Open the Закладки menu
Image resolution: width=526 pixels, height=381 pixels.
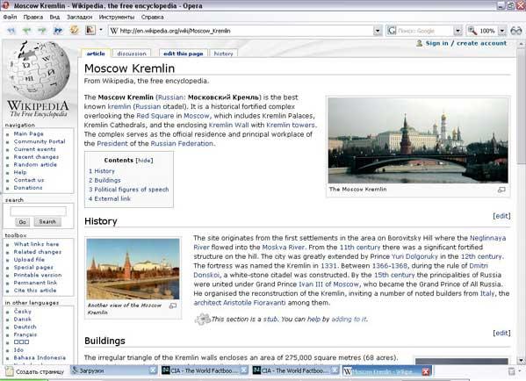pos(80,17)
